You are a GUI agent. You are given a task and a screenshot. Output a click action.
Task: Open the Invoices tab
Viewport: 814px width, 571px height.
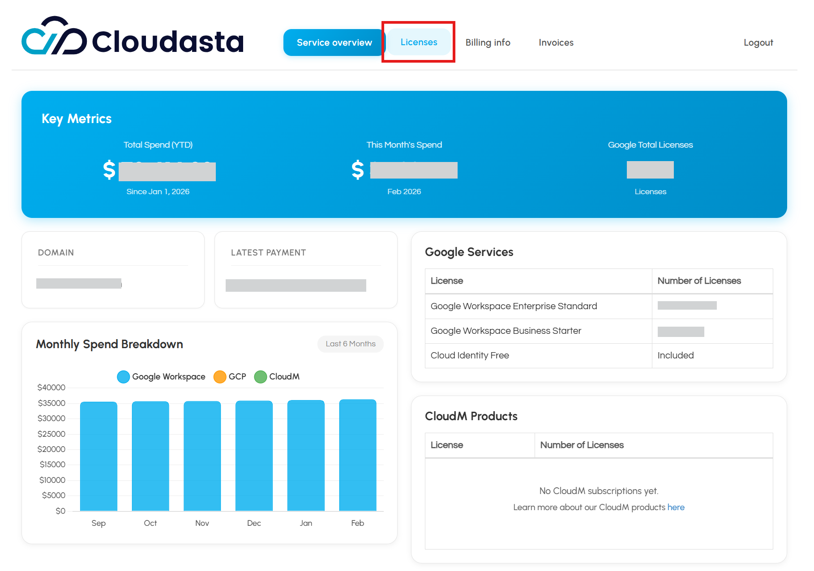tap(556, 43)
